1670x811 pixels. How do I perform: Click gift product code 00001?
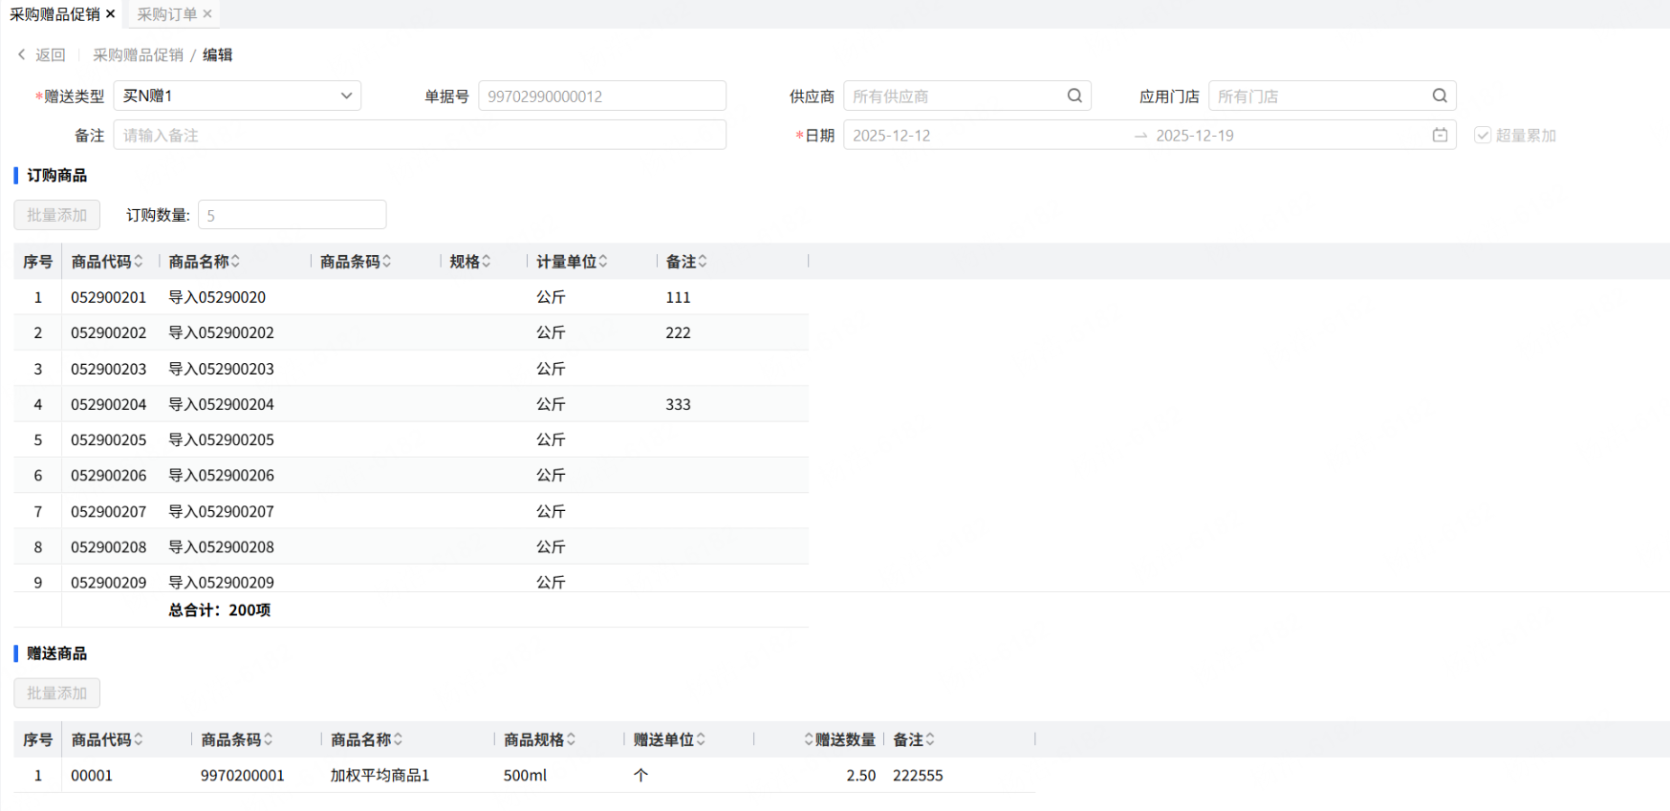coord(92,776)
